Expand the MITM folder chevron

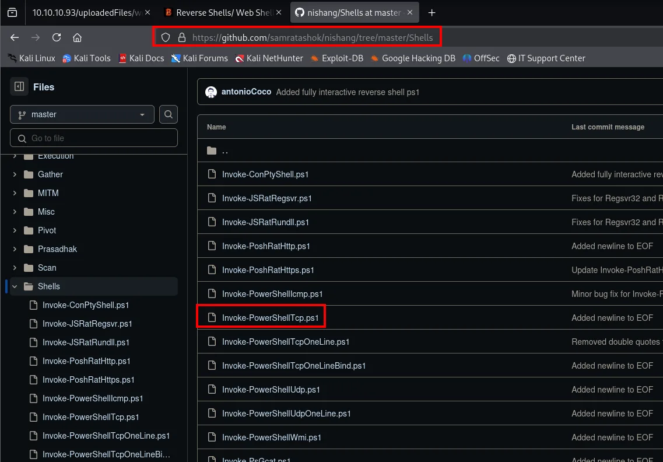point(15,193)
